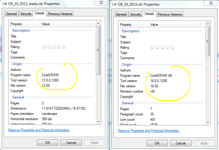Set first rating star in OK_10_2013.cdr window

[152, 47]
